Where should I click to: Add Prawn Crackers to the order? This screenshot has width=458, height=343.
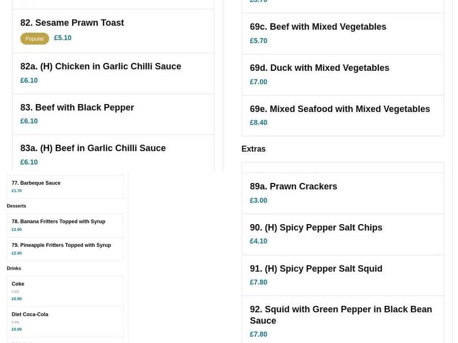[x=293, y=186]
